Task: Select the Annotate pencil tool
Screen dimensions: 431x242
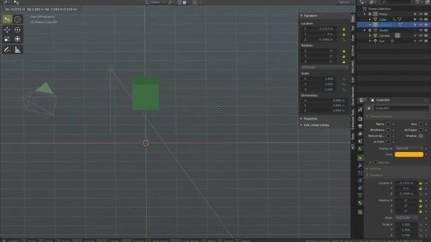Action: point(7,50)
